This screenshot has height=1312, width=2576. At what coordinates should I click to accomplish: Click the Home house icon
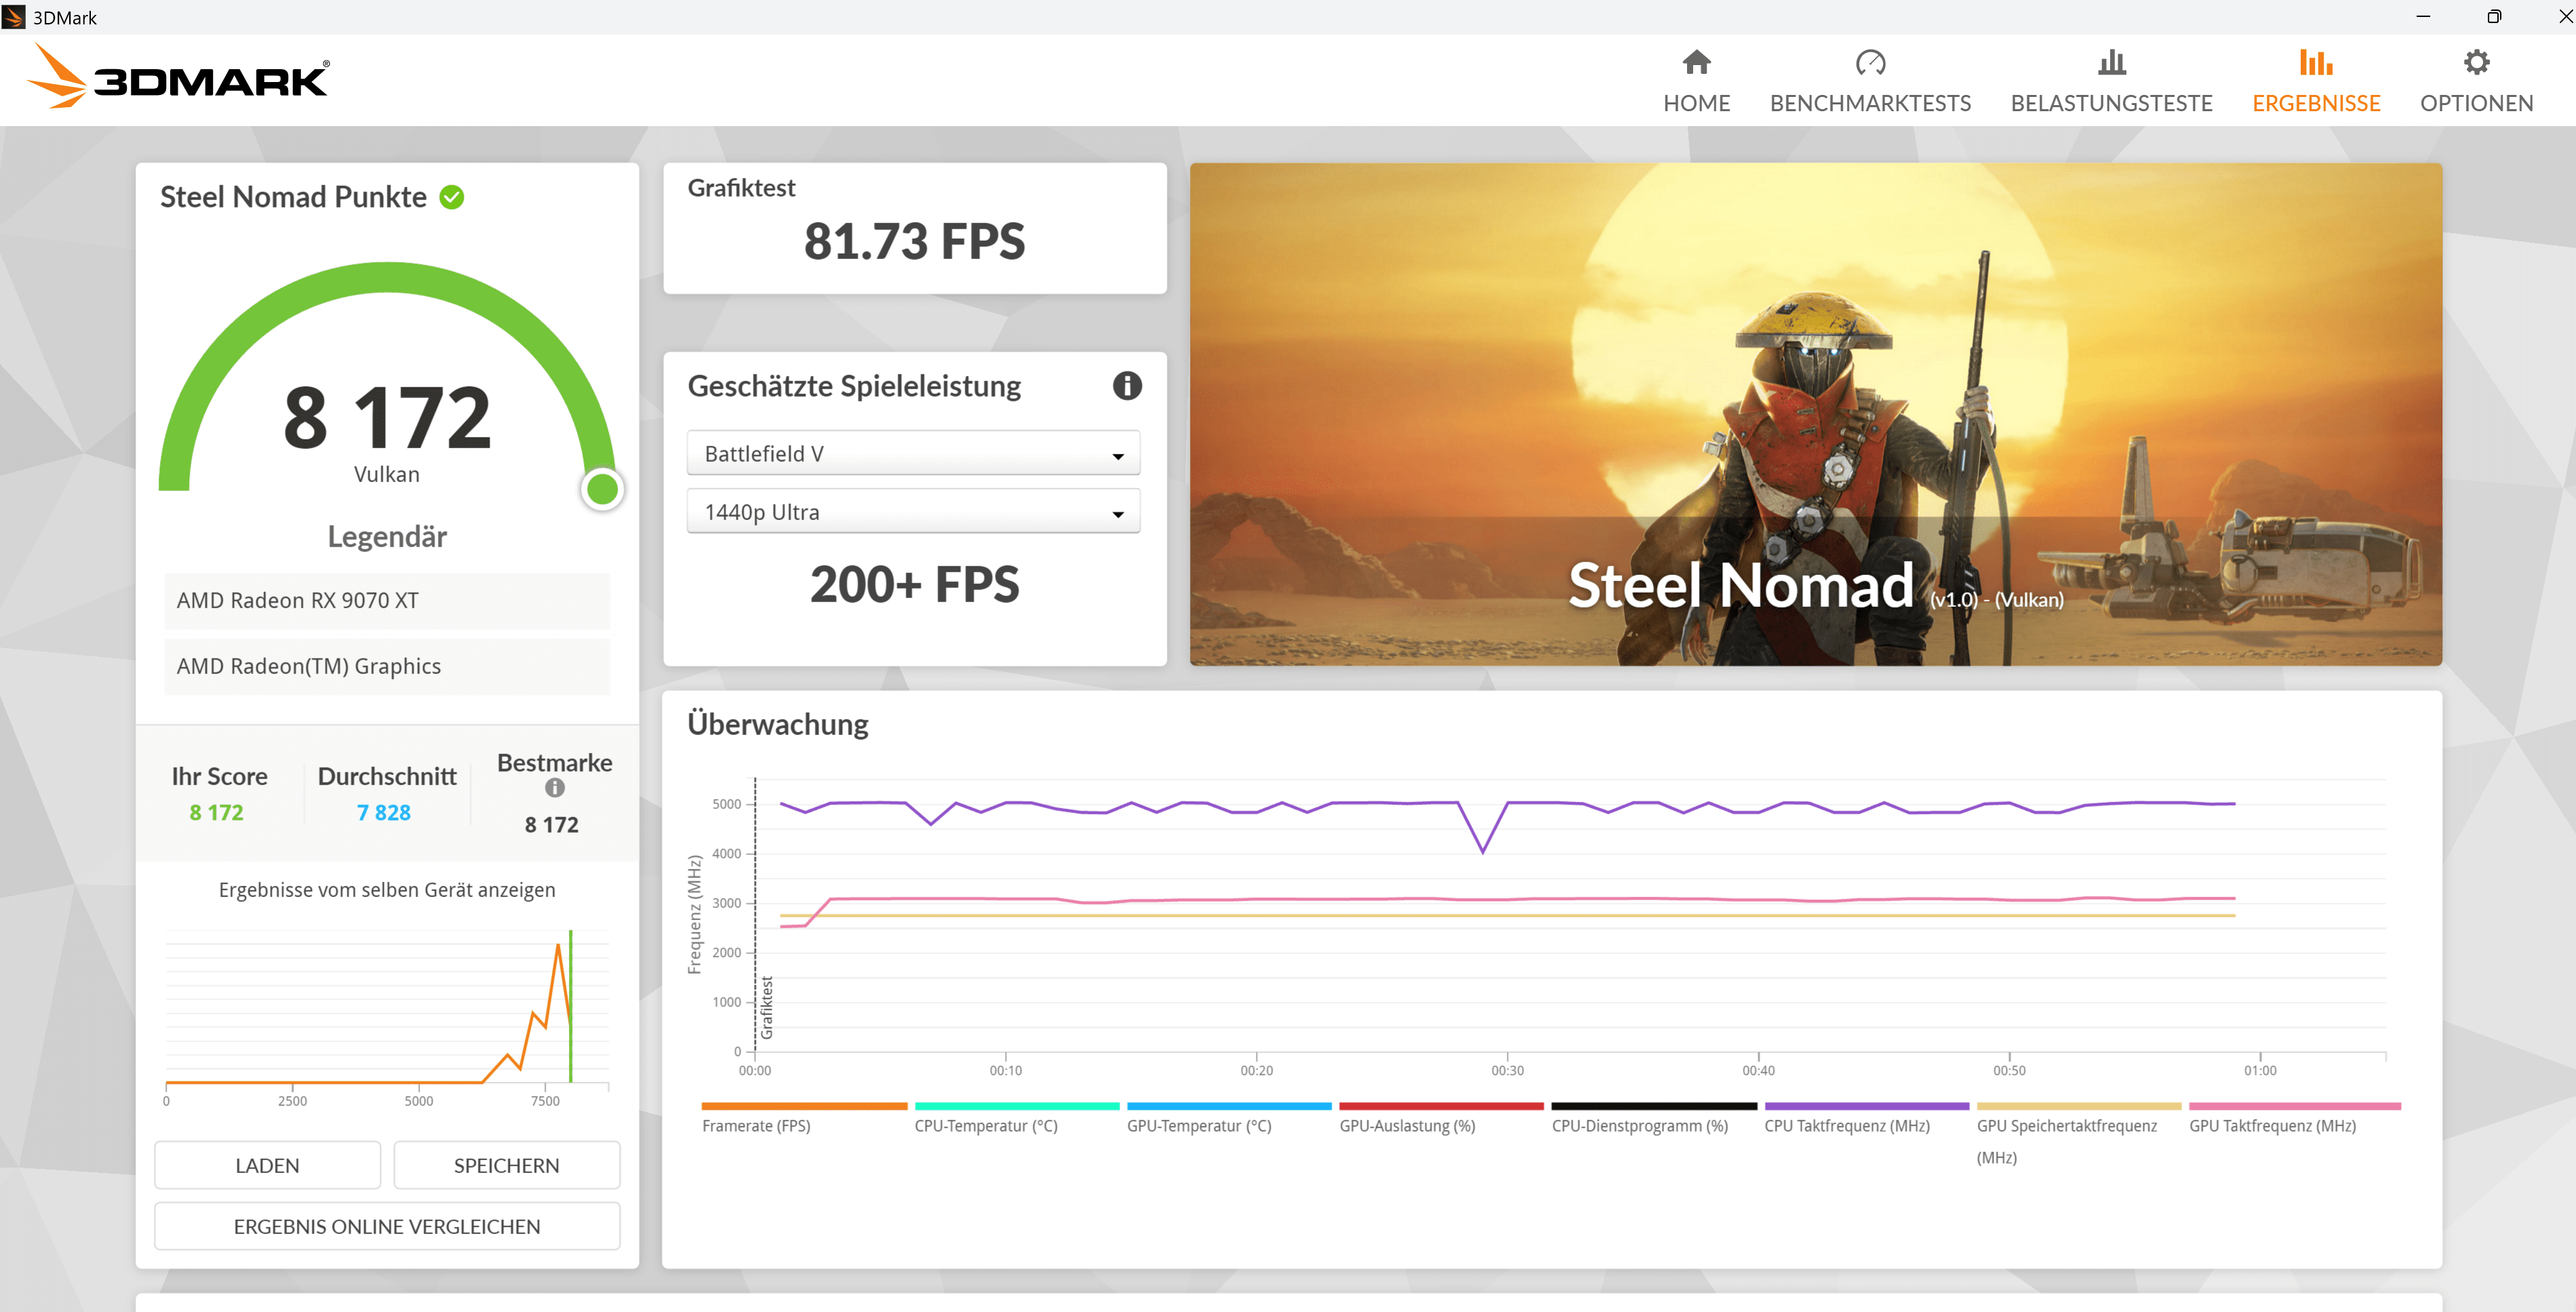click(x=1696, y=63)
